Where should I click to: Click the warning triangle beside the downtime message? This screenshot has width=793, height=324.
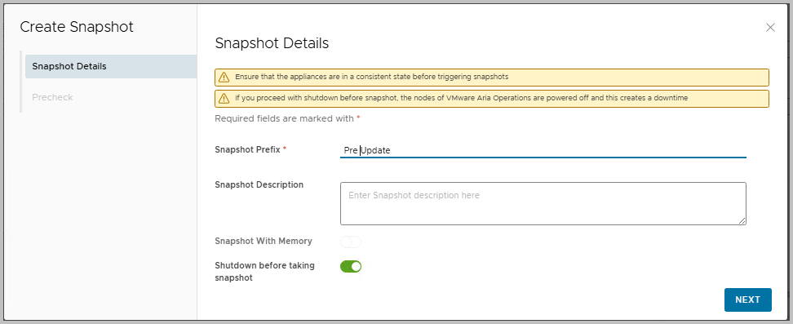coord(224,98)
